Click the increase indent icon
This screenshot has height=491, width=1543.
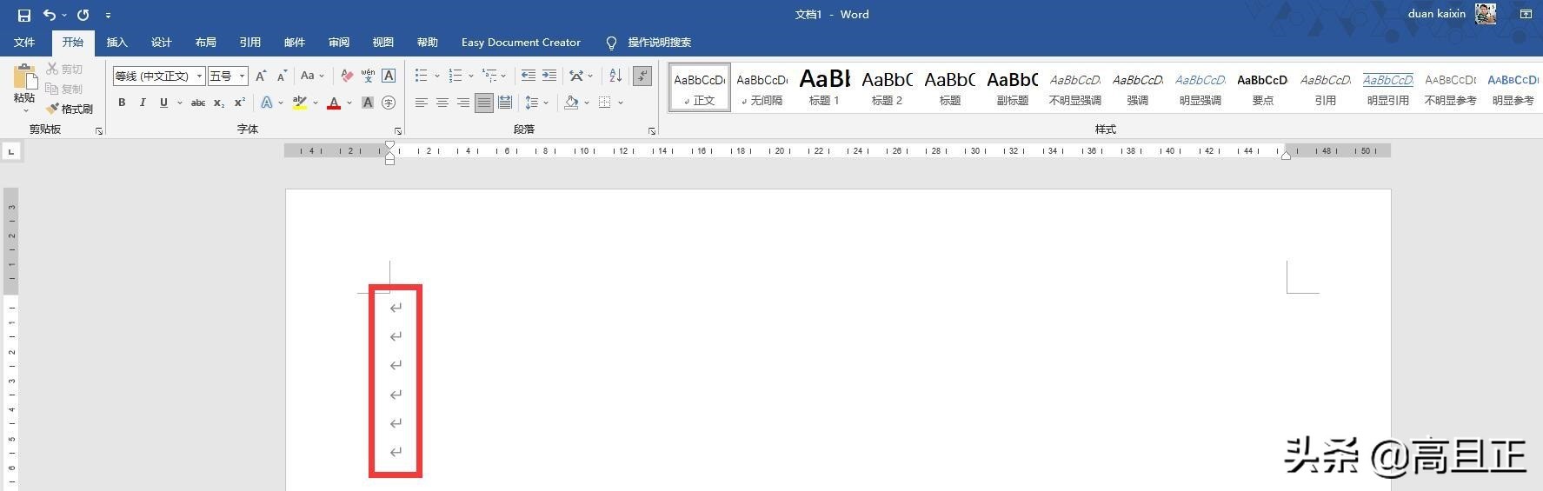click(x=549, y=76)
